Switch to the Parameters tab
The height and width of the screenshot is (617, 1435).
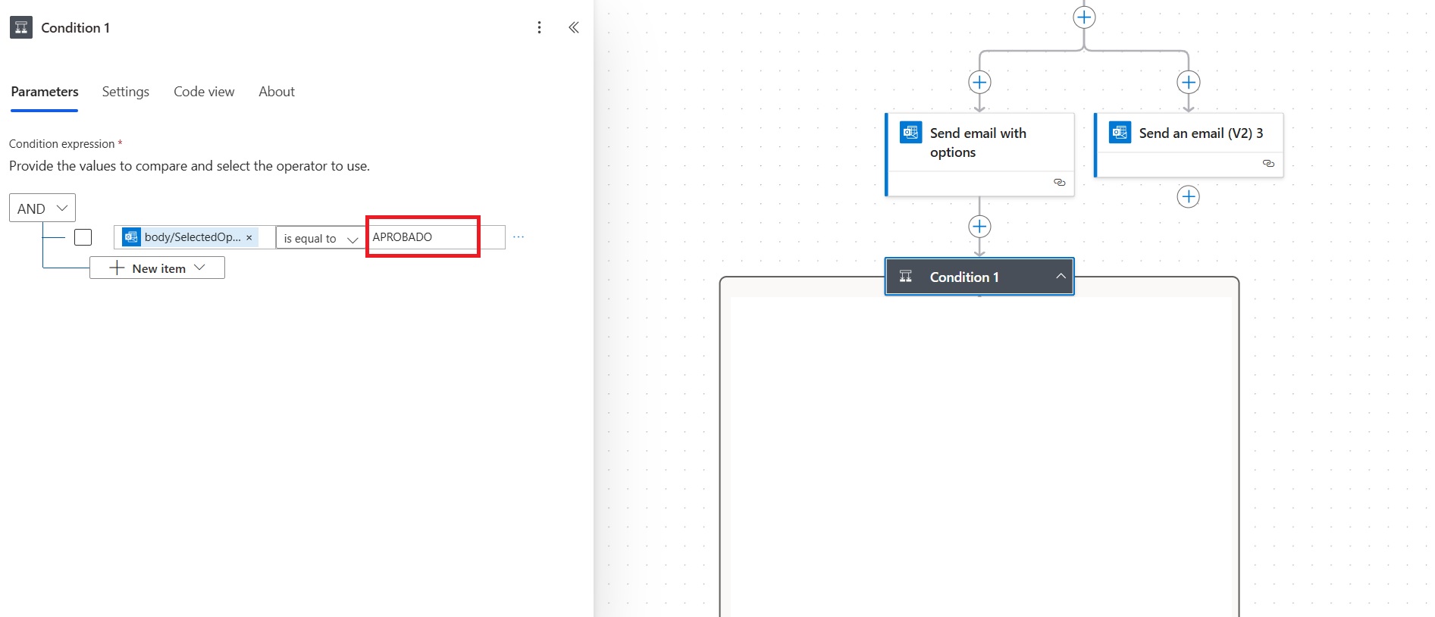point(45,92)
